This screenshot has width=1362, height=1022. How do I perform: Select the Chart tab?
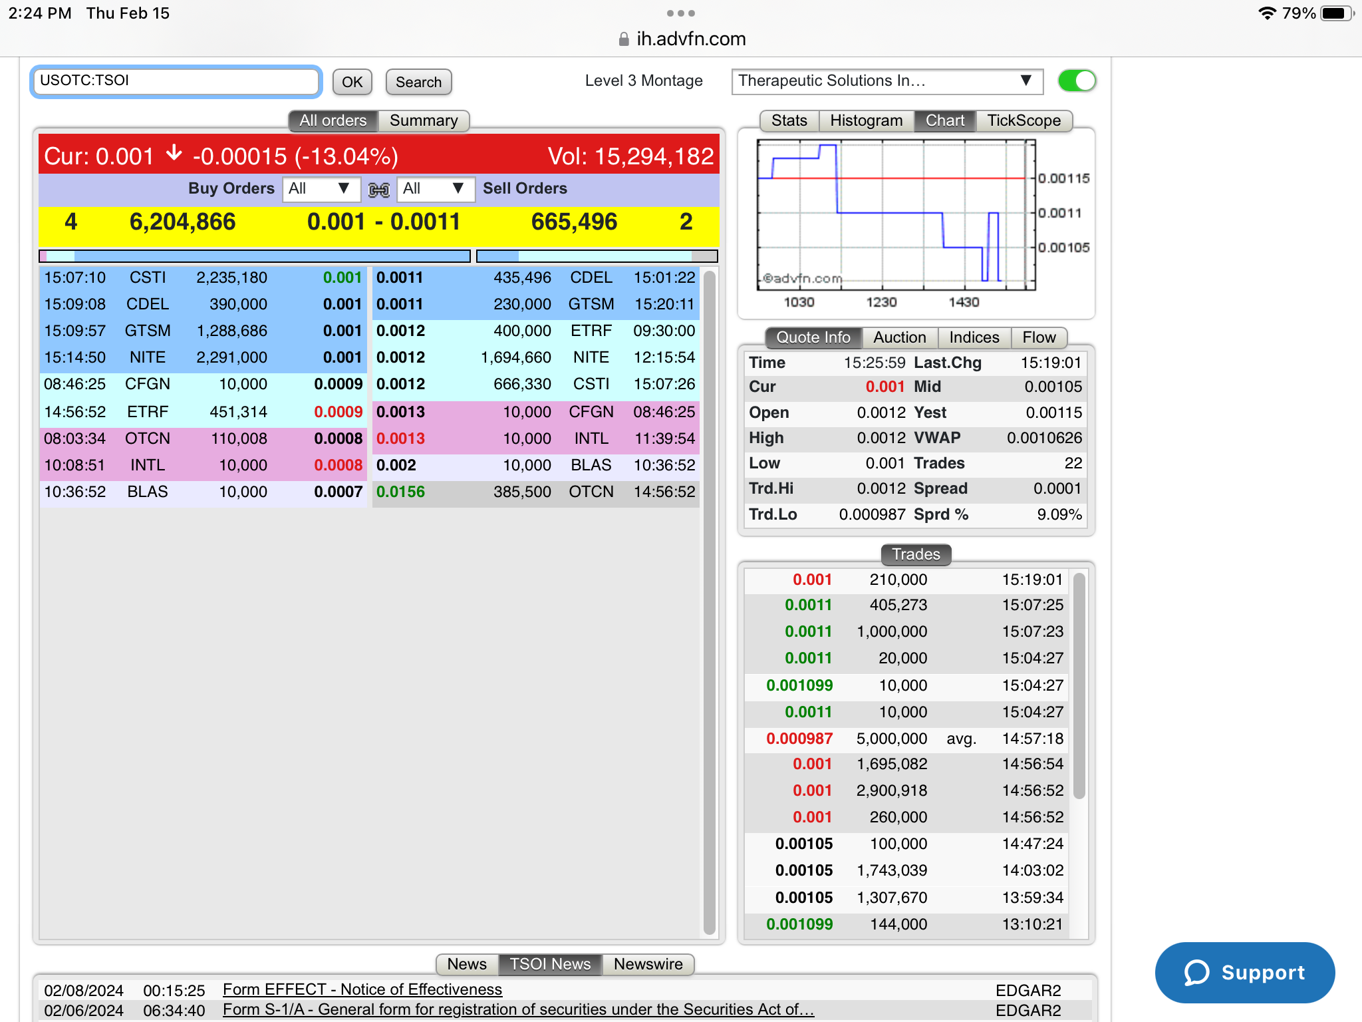tap(945, 120)
